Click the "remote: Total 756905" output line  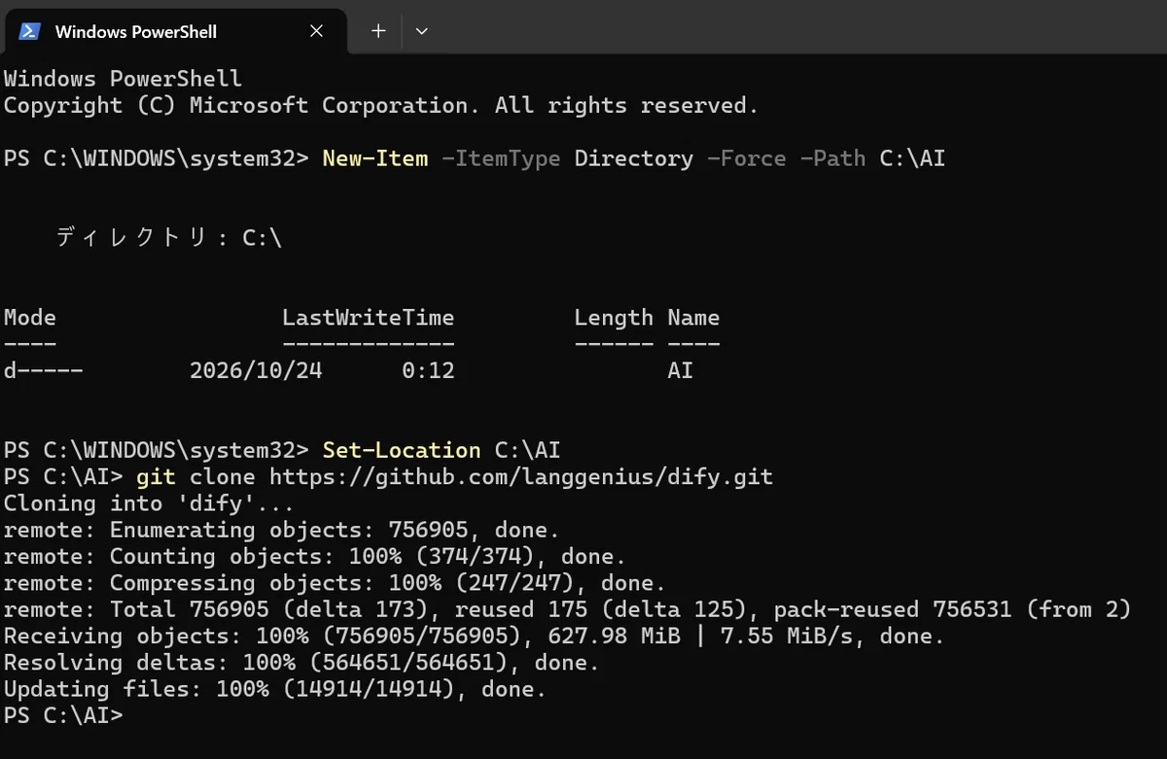click(x=568, y=609)
